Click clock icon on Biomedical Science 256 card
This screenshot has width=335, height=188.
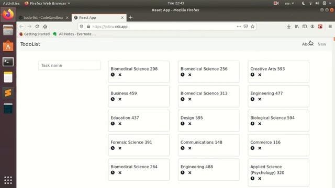[x=183, y=75]
